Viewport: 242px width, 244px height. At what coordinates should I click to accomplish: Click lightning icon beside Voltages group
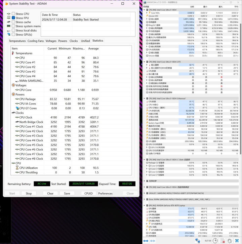(13, 85)
